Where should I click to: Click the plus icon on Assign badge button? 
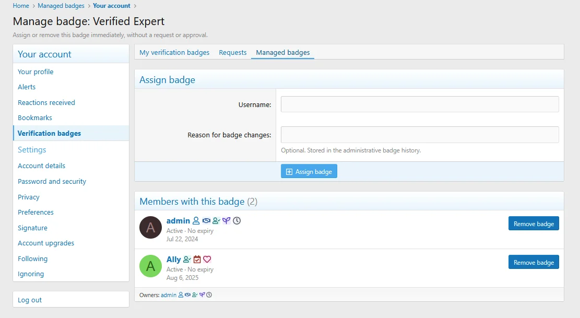[289, 172]
